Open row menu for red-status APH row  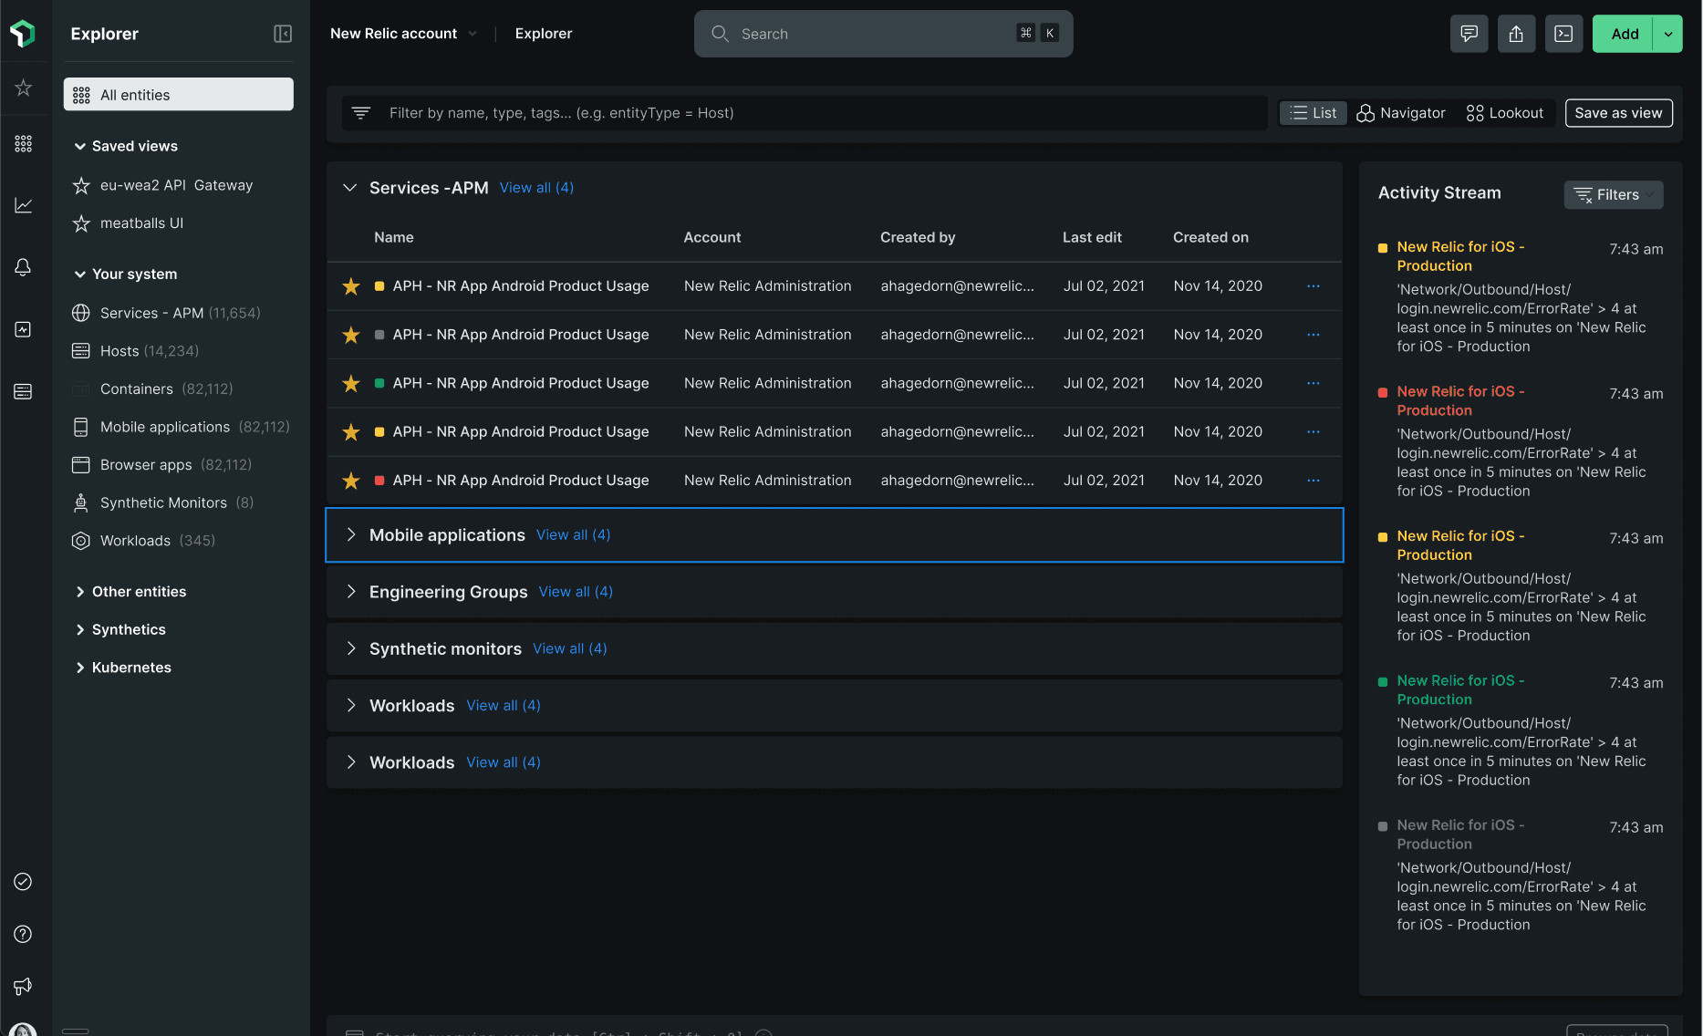pyautogui.click(x=1314, y=481)
